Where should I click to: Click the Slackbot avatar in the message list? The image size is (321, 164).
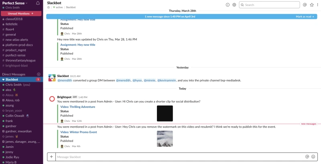52,78
